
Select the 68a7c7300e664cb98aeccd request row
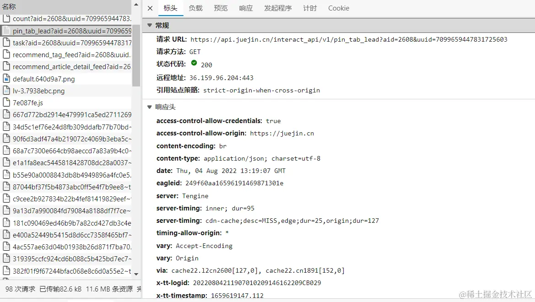pyautogui.click(x=66, y=151)
